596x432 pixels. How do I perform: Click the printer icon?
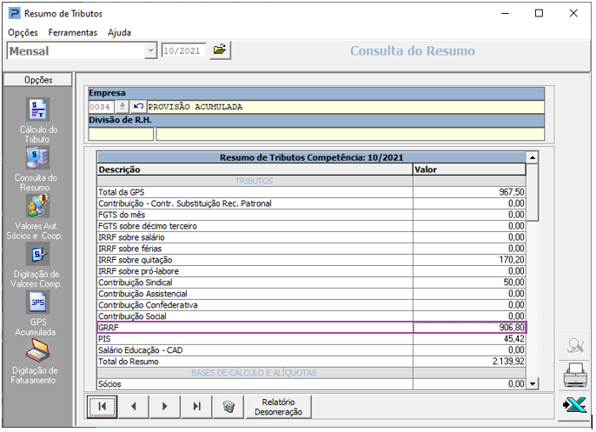[575, 376]
